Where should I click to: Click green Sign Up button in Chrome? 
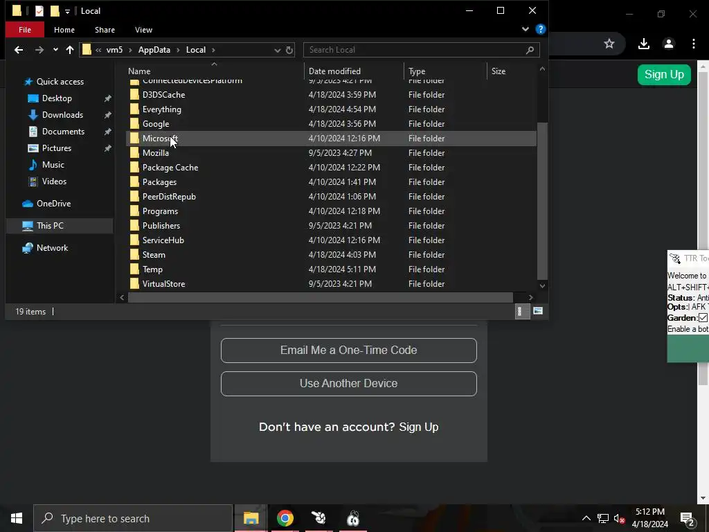664,75
